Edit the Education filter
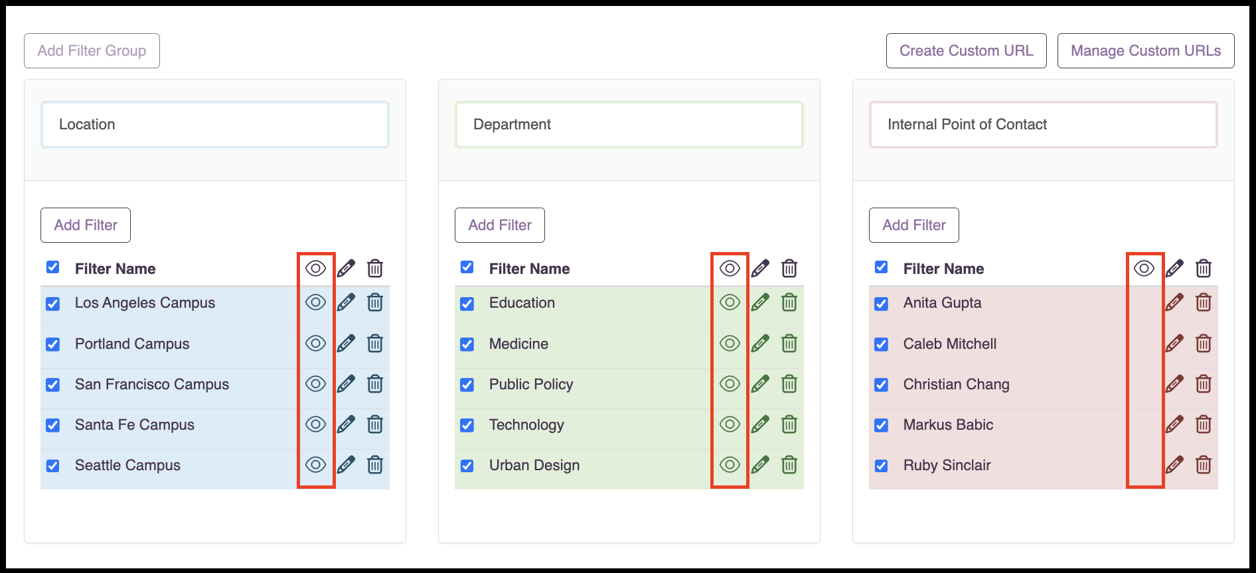 tap(760, 302)
